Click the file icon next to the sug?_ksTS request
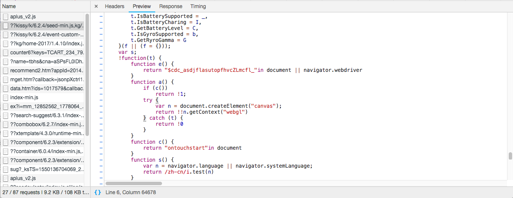 6,169
